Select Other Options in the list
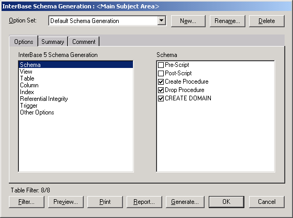The image size is (293, 218). pos(76,112)
